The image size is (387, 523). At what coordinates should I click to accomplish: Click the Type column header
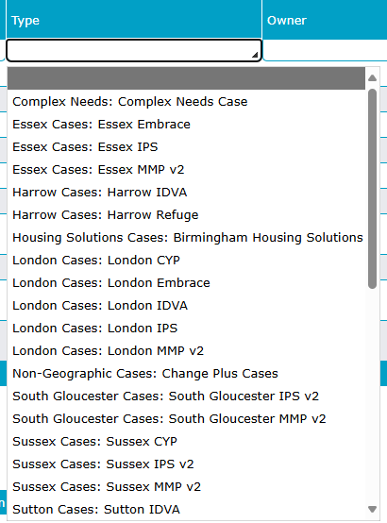coord(134,20)
